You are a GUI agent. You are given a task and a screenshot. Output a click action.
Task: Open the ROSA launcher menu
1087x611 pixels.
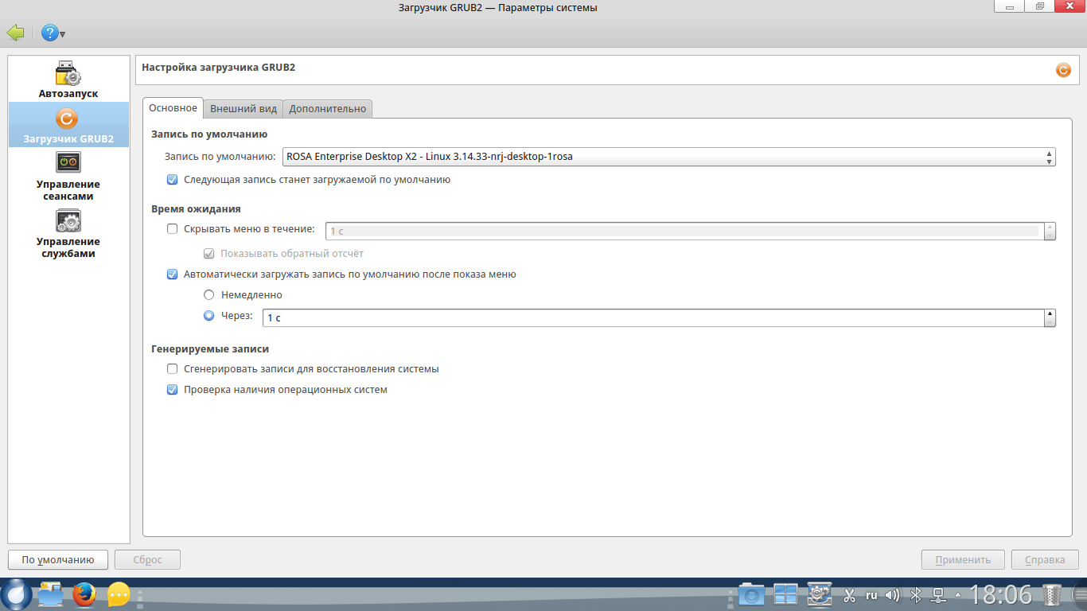tap(16, 594)
